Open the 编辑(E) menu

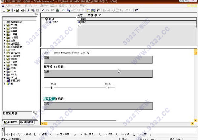tap(19, 6)
